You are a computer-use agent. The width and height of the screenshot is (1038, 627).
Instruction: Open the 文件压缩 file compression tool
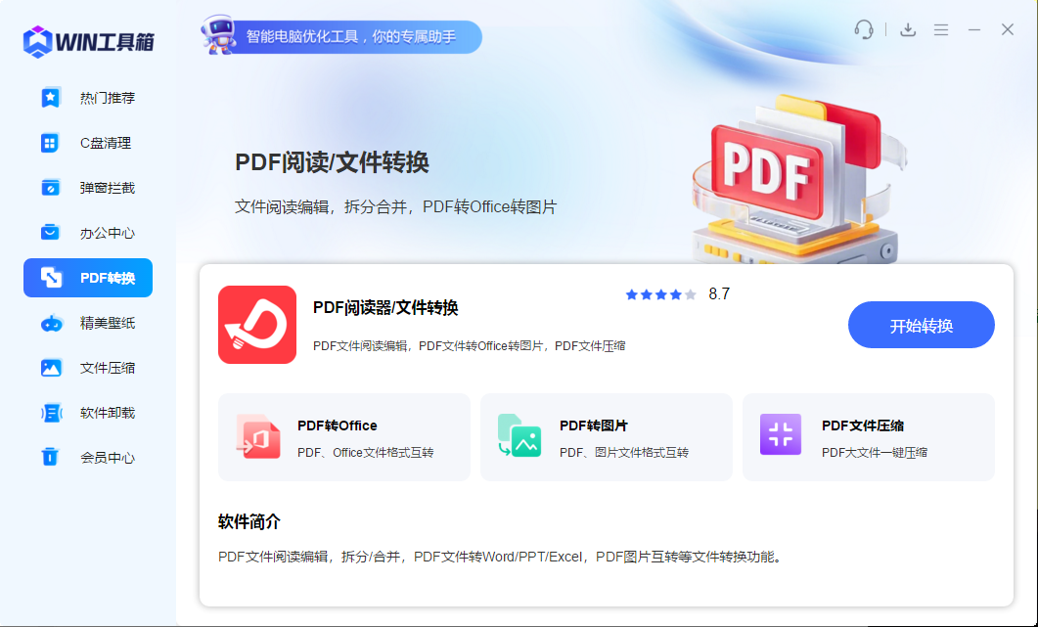click(87, 368)
